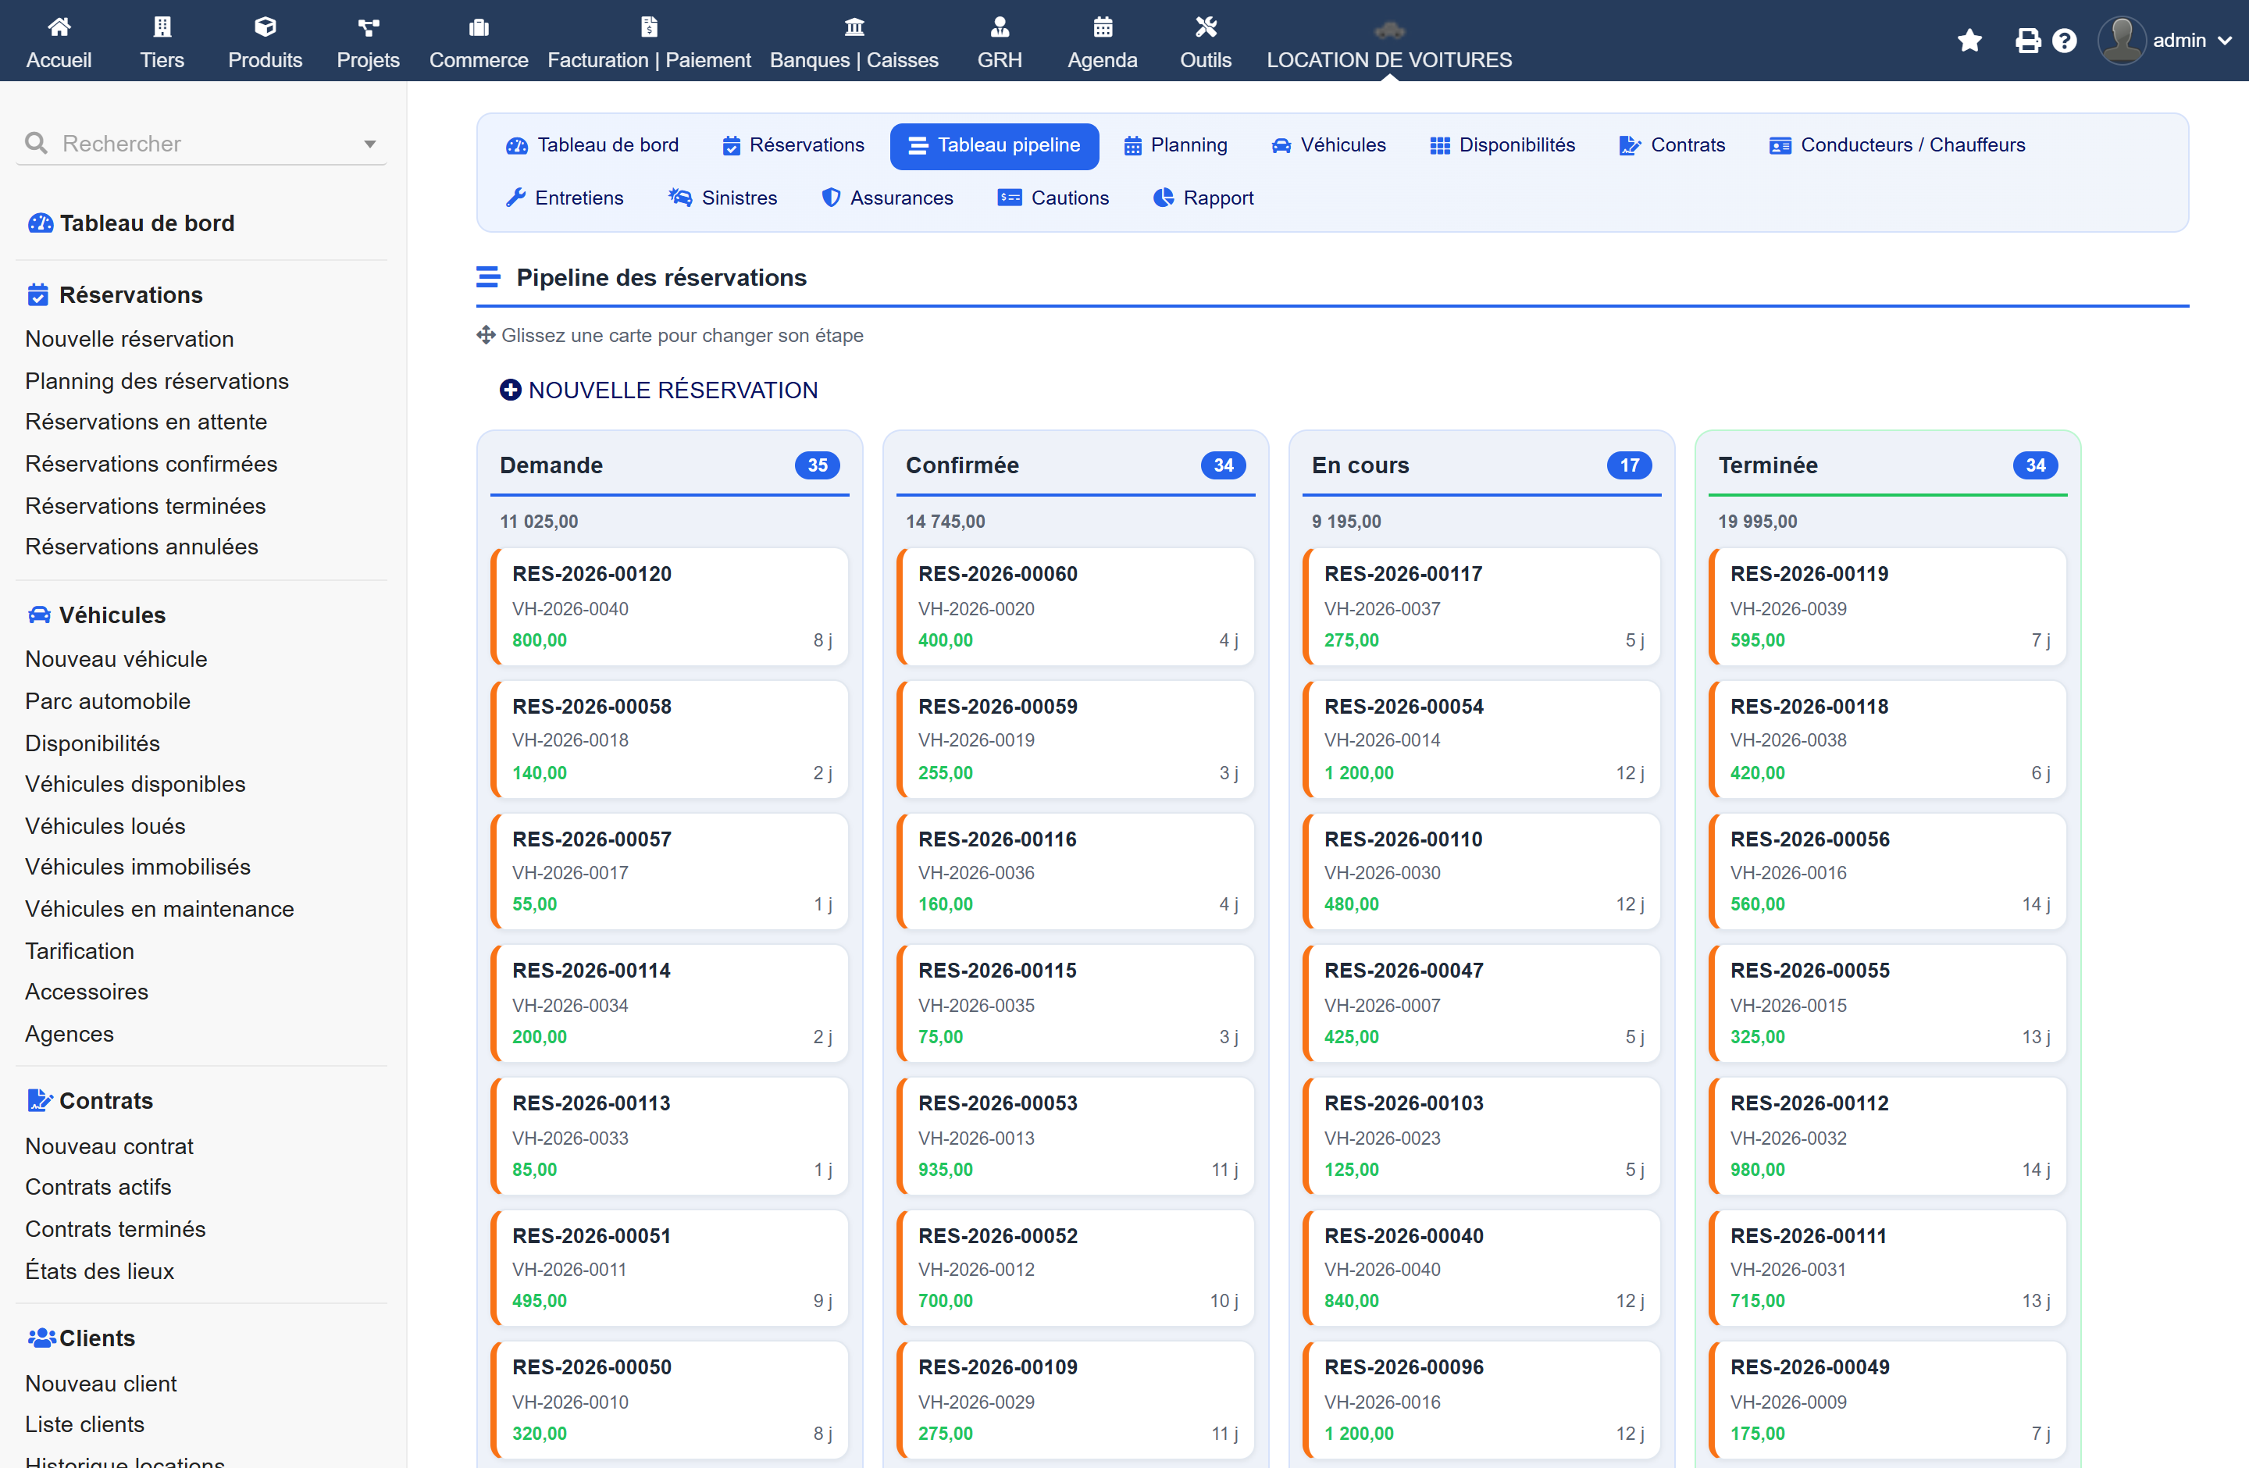Open the Tiers building icon
Image resolution: width=2249 pixels, height=1468 pixels.
click(162, 27)
